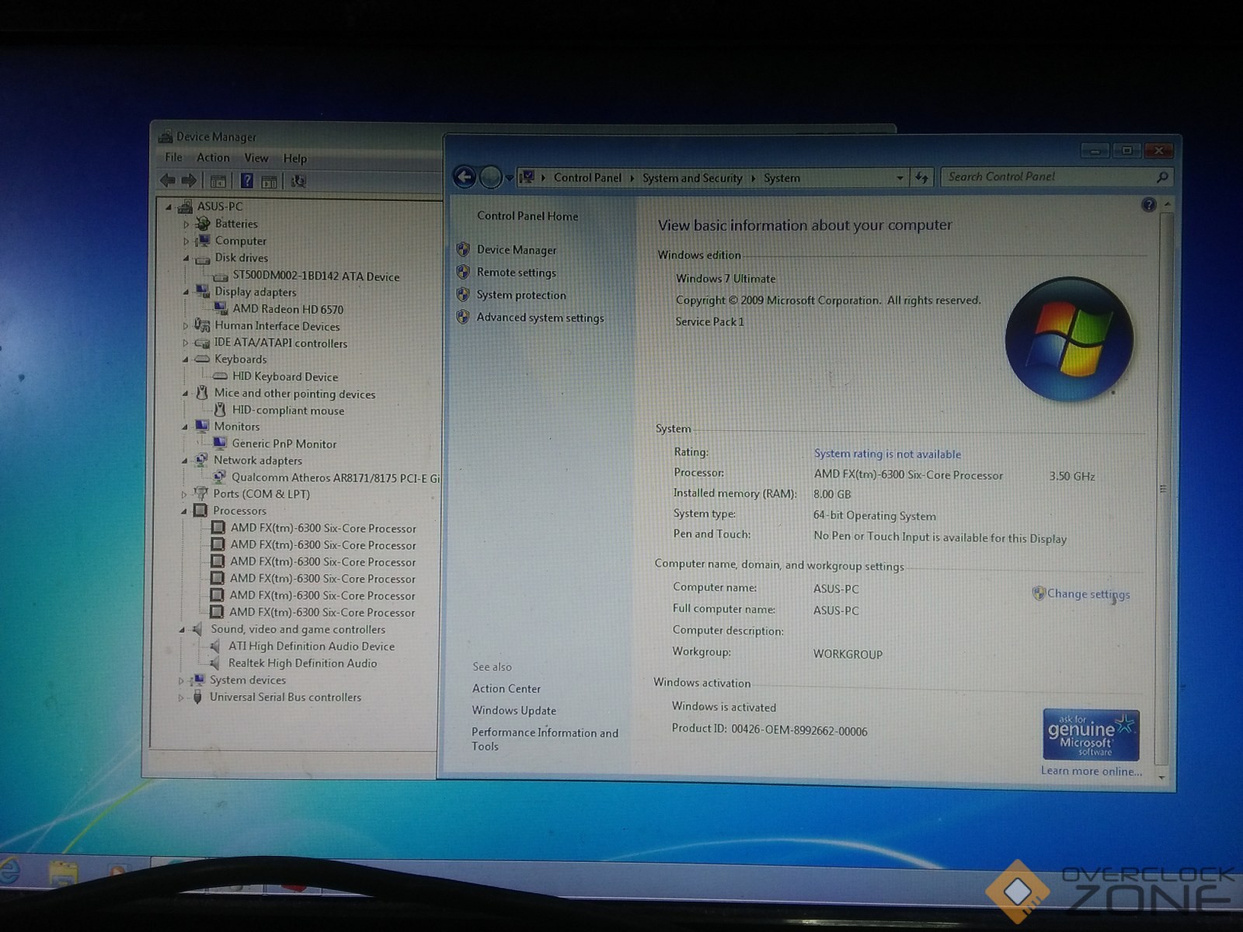This screenshot has width=1243, height=932.
Task: Click Sound, video and game controllers
Action: coord(298,629)
